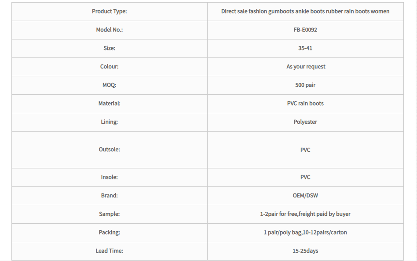The width and height of the screenshot is (417, 261).
Task: Click the Size label cell
Action: pyautogui.click(x=109, y=48)
